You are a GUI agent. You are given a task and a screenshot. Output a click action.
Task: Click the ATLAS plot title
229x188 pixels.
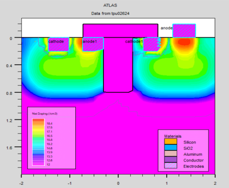[110, 5]
